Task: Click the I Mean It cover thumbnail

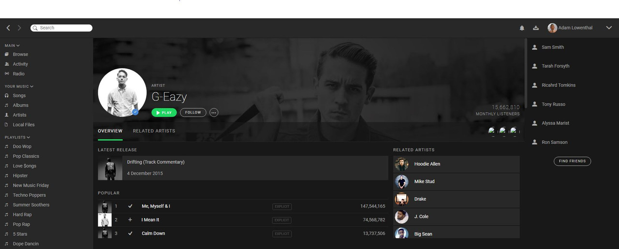Action: (x=105, y=220)
